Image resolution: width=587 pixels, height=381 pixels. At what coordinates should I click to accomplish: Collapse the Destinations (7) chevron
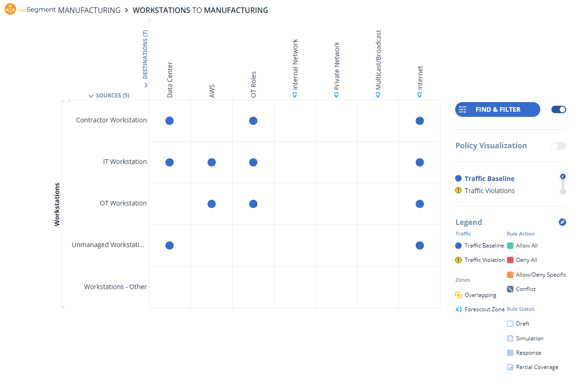click(x=146, y=85)
